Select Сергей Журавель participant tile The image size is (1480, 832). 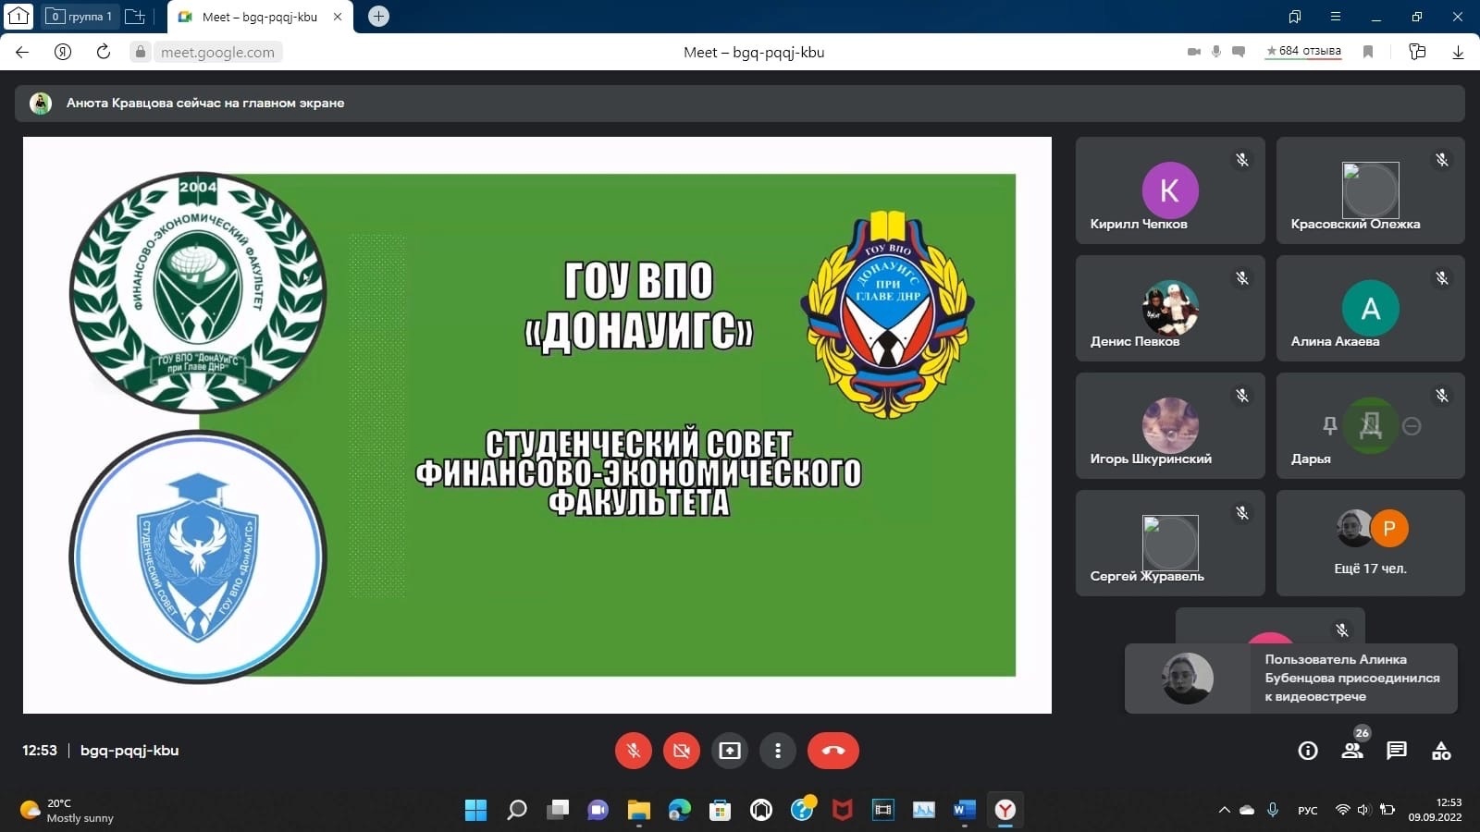pyautogui.click(x=1170, y=543)
